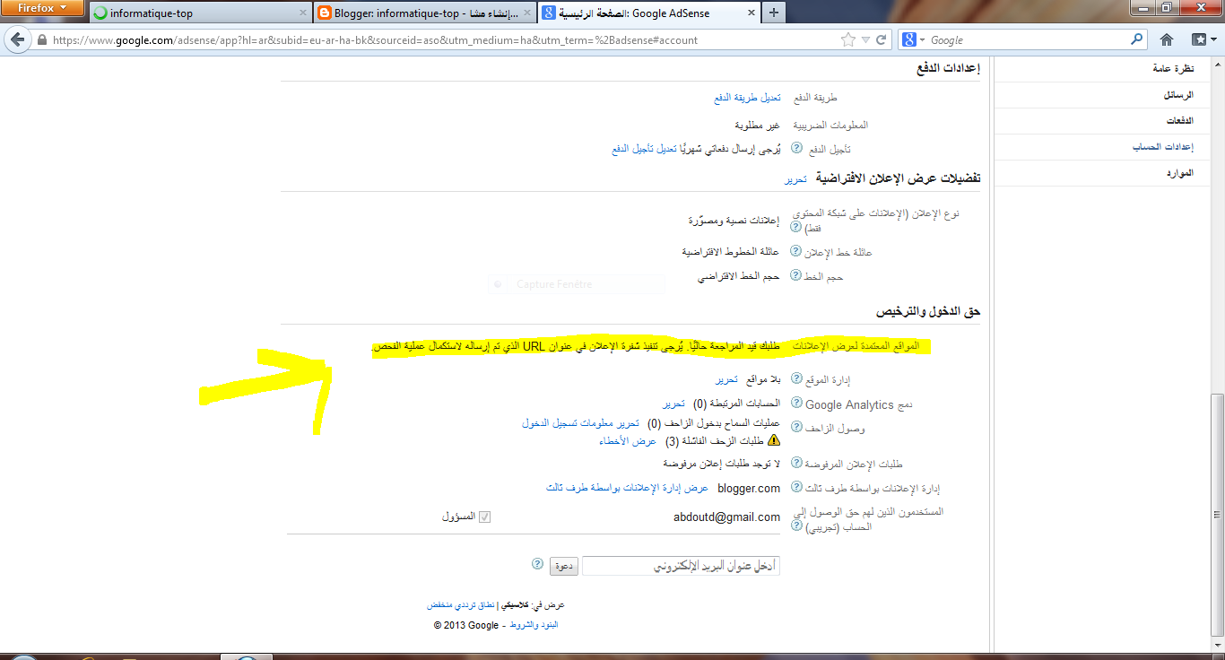Viewport: 1225px width, 660px height.
Task: Click help icon under account users label
Action: coord(796,526)
